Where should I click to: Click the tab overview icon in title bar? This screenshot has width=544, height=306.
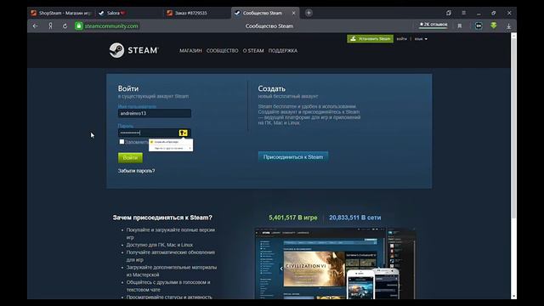pyautogui.click(x=449, y=13)
